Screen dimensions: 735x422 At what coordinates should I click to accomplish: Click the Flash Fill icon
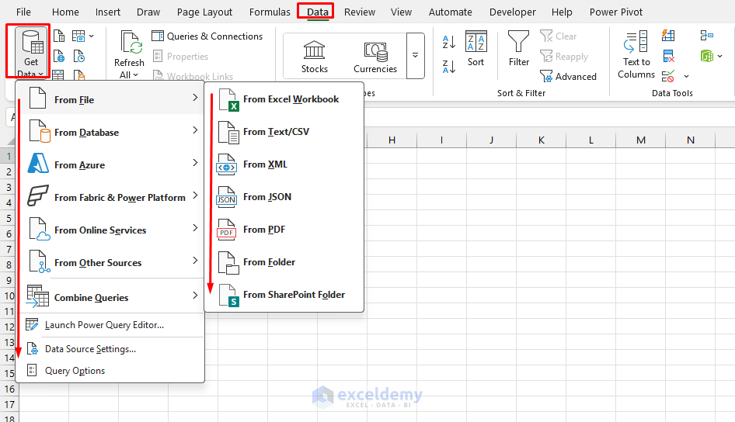tap(668, 36)
